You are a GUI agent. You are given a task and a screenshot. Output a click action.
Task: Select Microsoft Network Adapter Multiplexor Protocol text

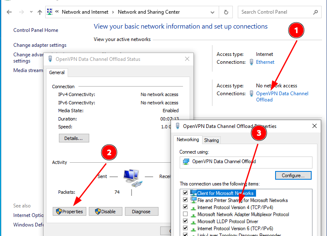pyautogui.click(x=243, y=214)
